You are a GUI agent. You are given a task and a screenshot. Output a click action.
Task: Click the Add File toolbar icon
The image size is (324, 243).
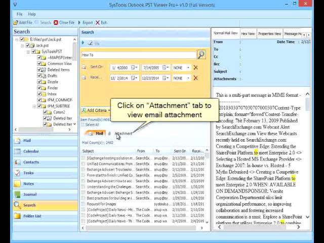(16, 23)
